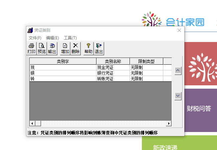This screenshot has height=150, width=217.
Task: Click the horizontal scrollbar right arrow
Action: click(x=169, y=123)
